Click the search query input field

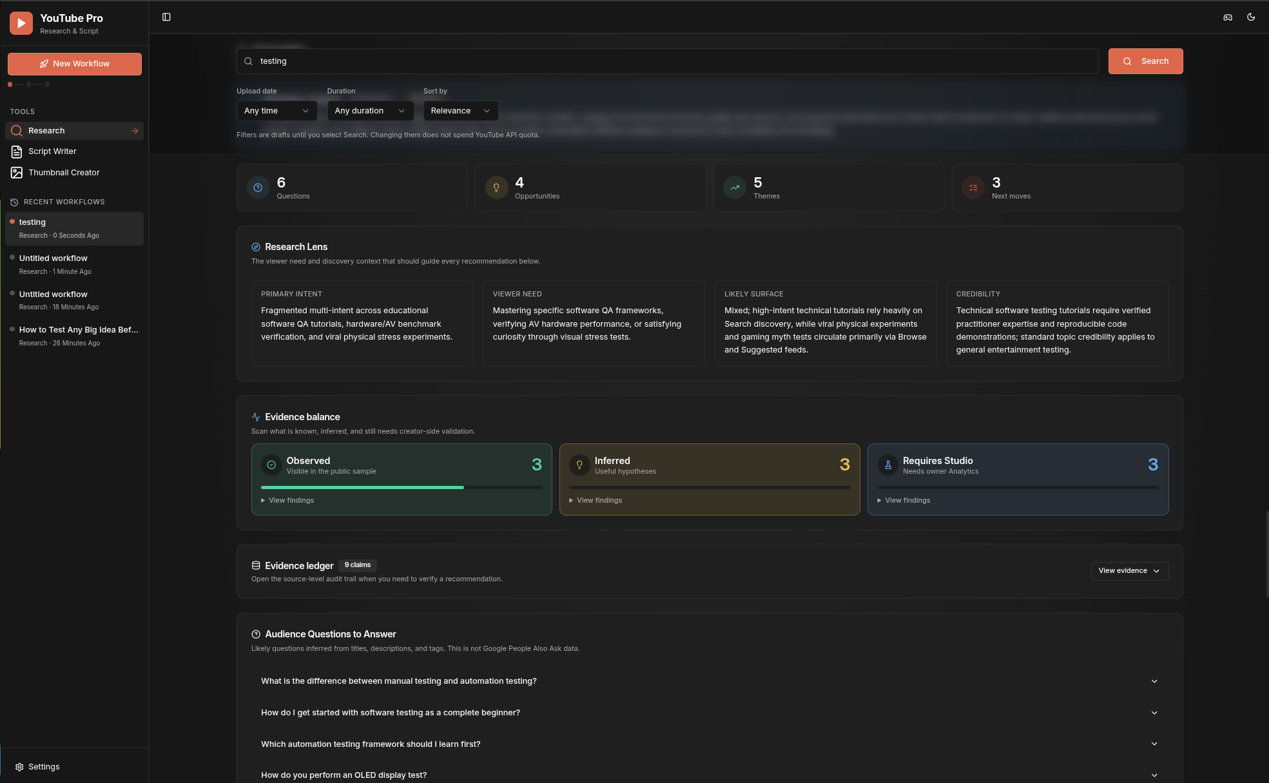pyautogui.click(x=667, y=61)
